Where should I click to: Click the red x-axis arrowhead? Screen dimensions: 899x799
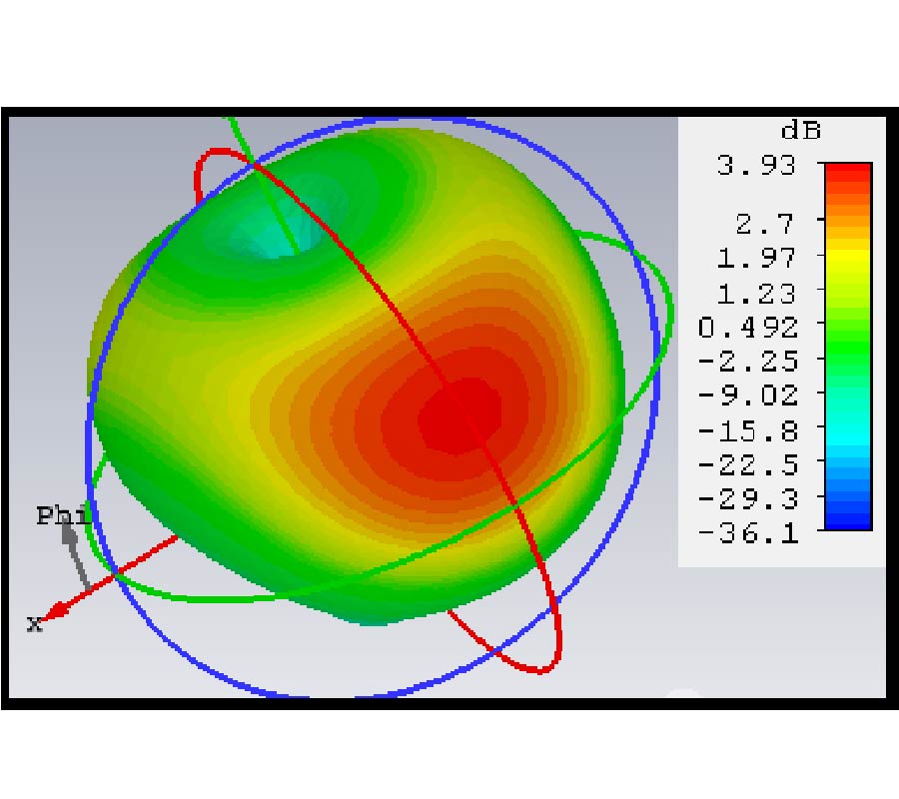(x=60, y=608)
